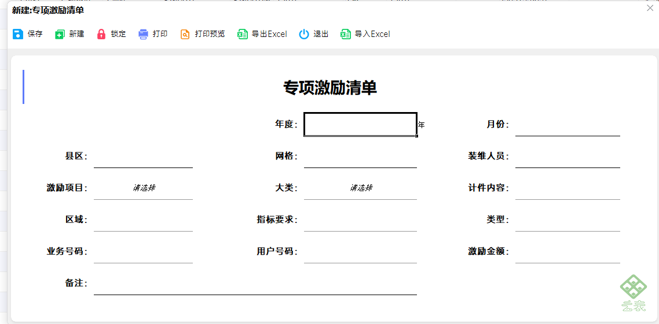Click the 备注 label
Screen dimensions: 659x324
76,284
